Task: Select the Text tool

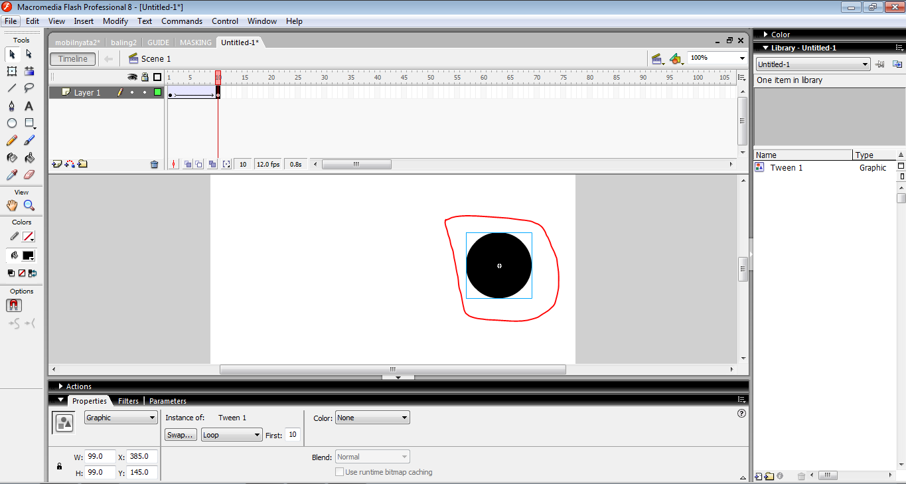Action: pyautogui.click(x=29, y=105)
